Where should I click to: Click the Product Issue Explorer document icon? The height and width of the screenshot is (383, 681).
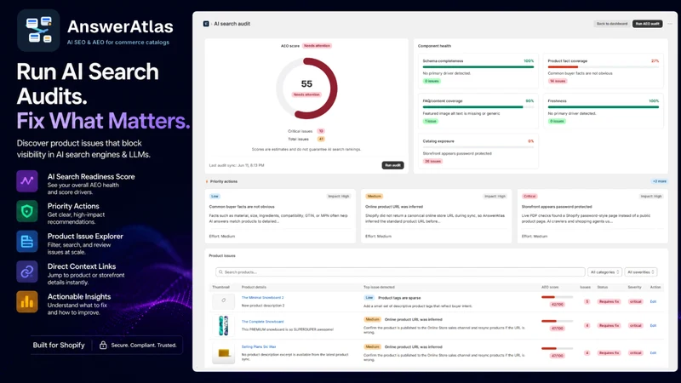click(27, 242)
